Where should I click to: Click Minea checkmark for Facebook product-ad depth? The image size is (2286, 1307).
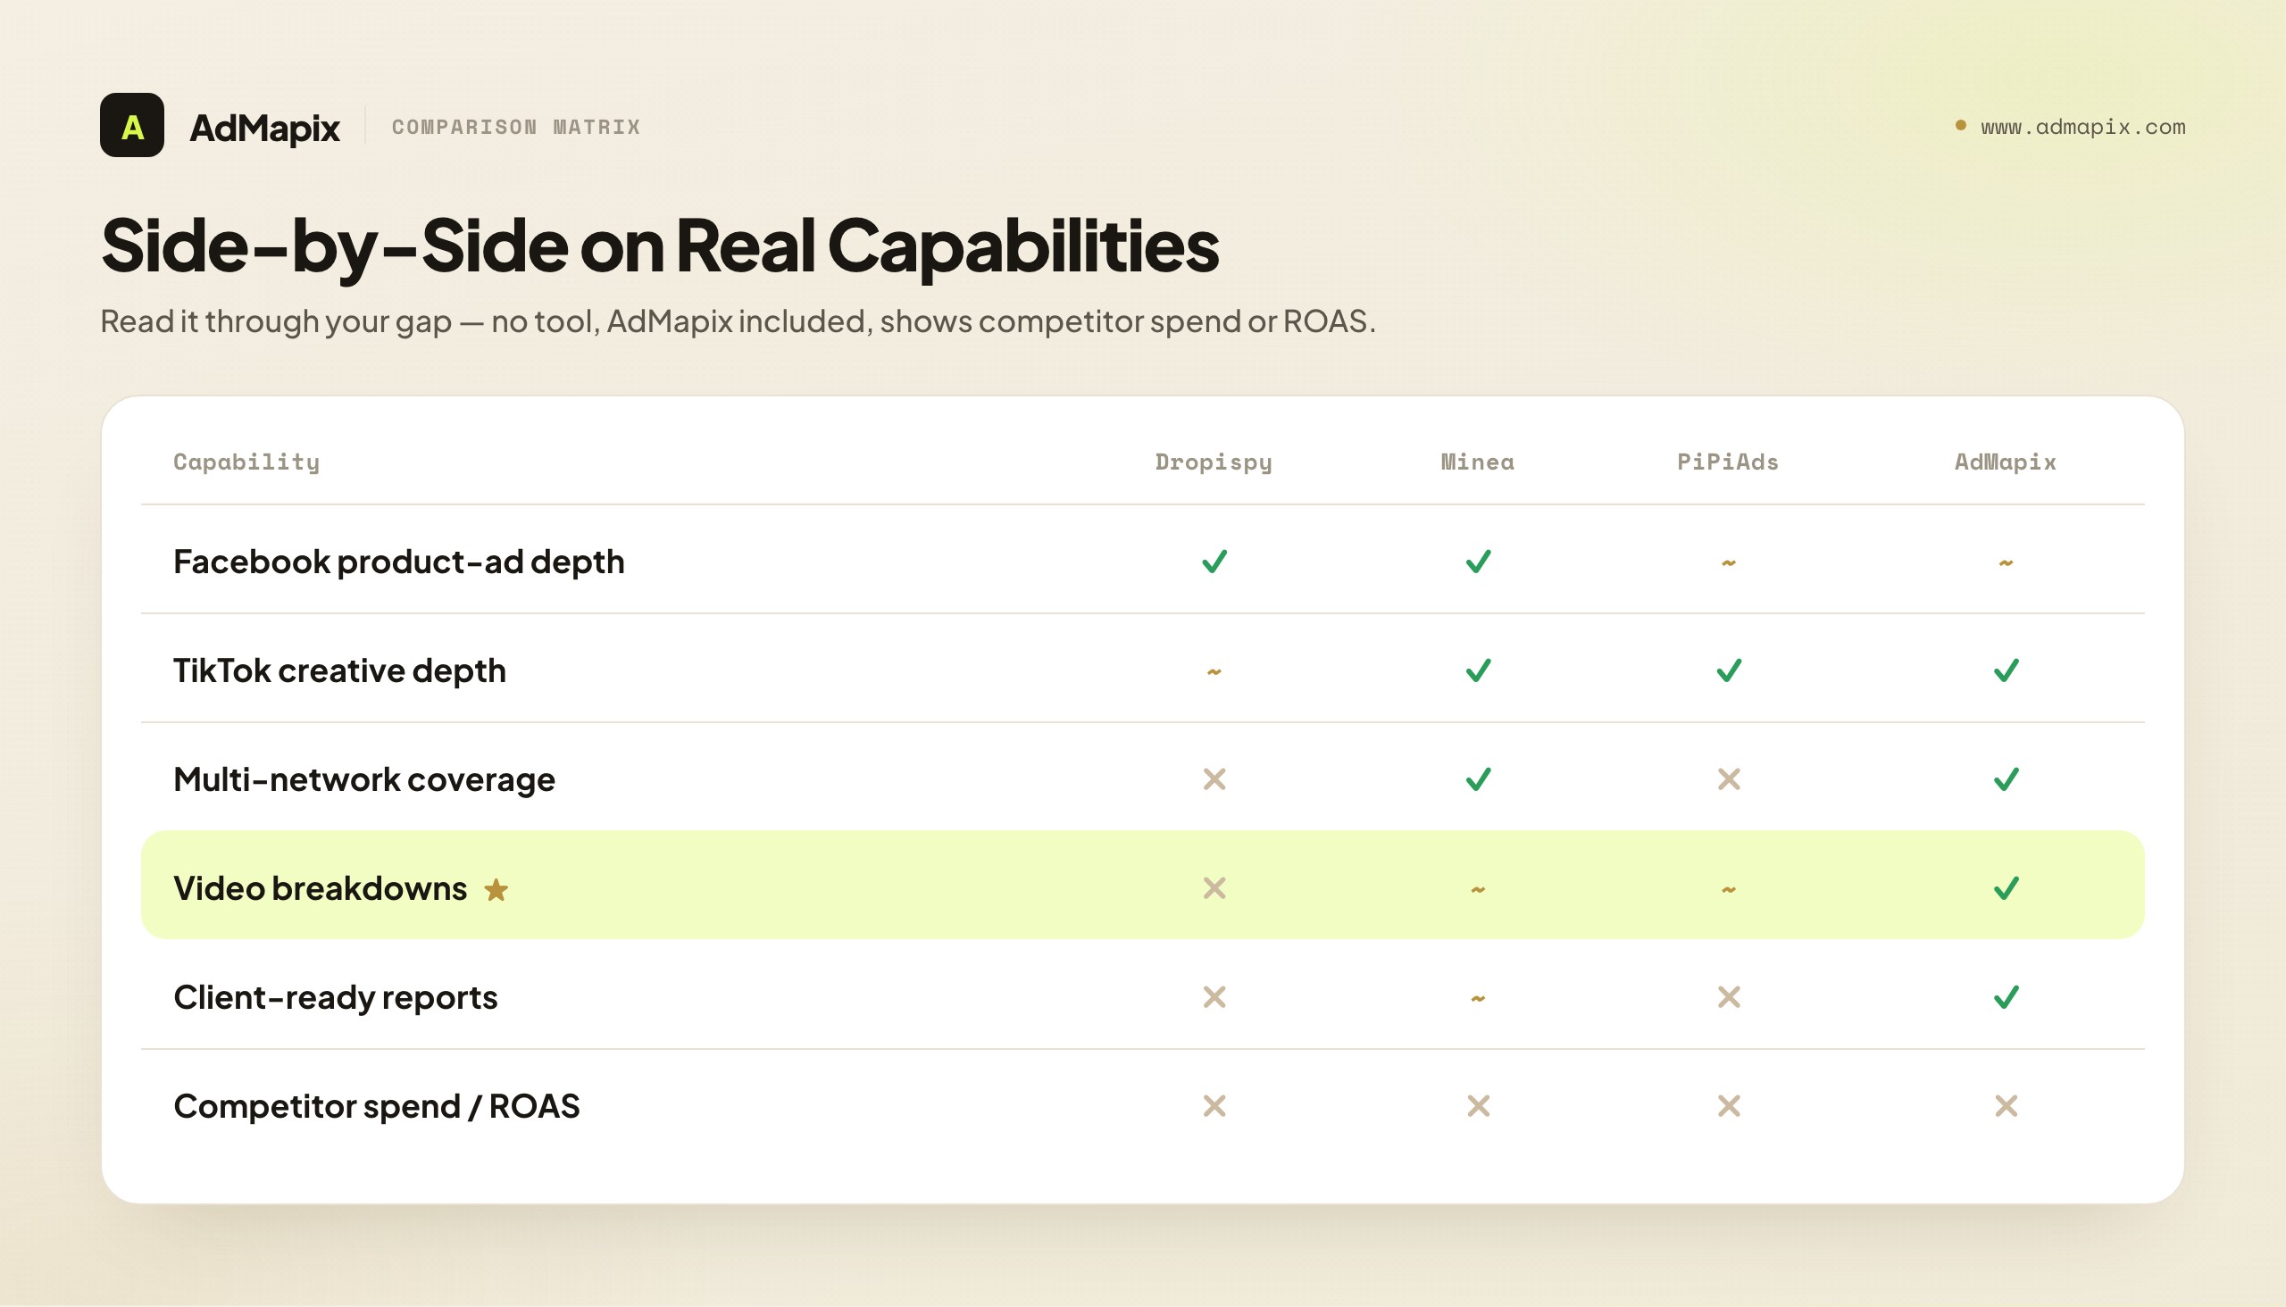pyautogui.click(x=1478, y=562)
